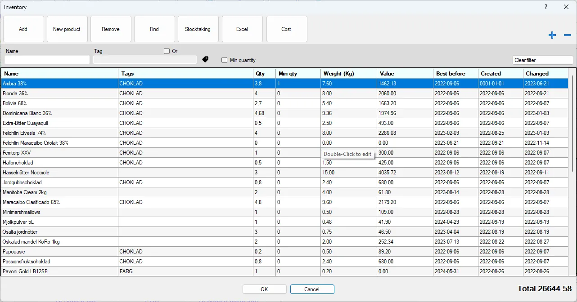Open the Find function
The width and height of the screenshot is (577, 302).
coord(154,29)
